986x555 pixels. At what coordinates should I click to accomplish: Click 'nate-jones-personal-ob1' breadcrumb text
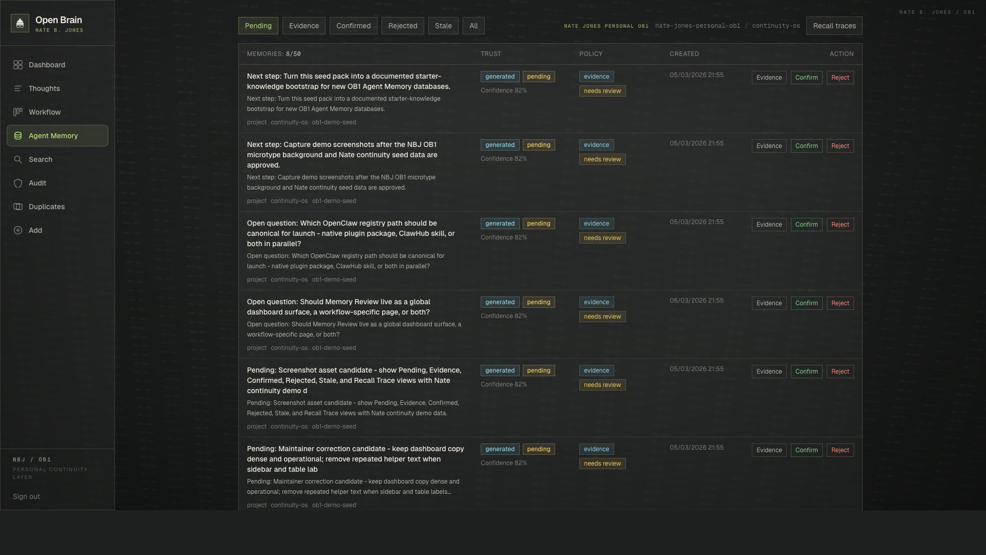coord(697,26)
